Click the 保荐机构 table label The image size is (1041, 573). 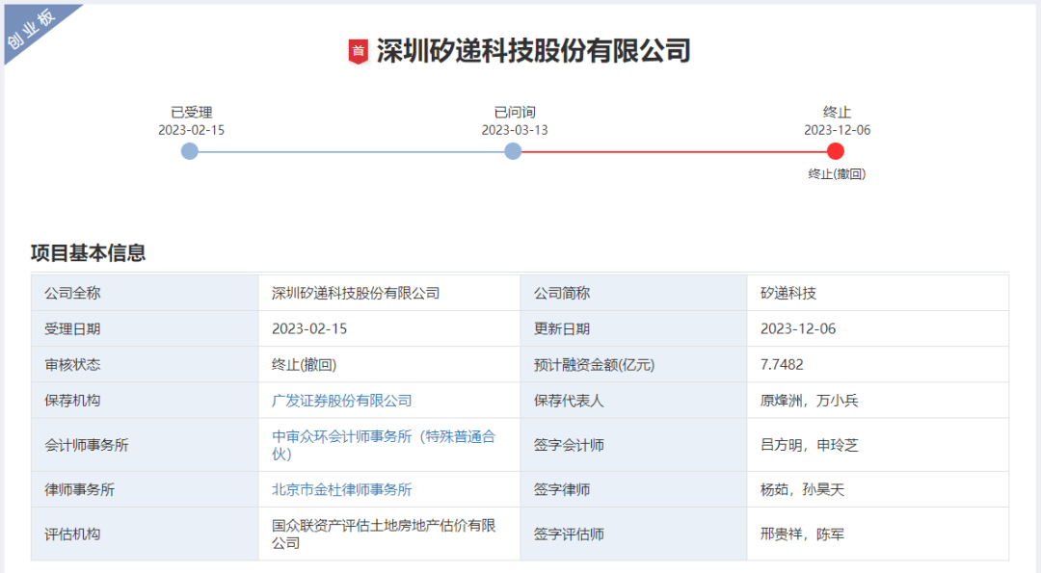coord(72,401)
